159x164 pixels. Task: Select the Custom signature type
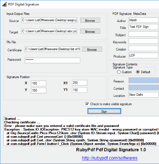tap(124, 72)
